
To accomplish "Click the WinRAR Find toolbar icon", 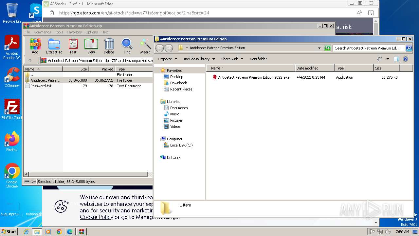I will click(127, 46).
